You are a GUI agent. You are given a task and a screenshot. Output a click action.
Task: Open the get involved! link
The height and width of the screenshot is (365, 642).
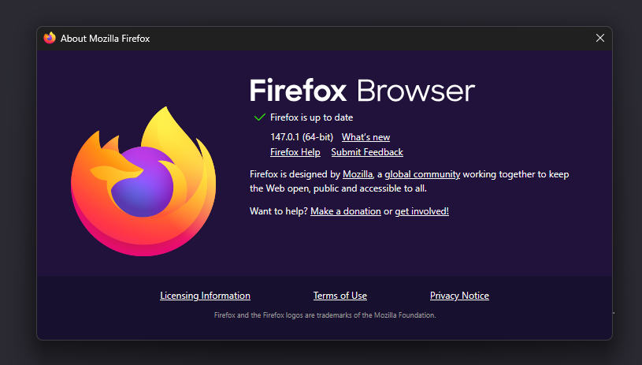[x=421, y=211]
